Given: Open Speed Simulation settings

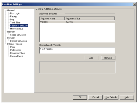Looking at the screenshot, I should tap(18, 35).
